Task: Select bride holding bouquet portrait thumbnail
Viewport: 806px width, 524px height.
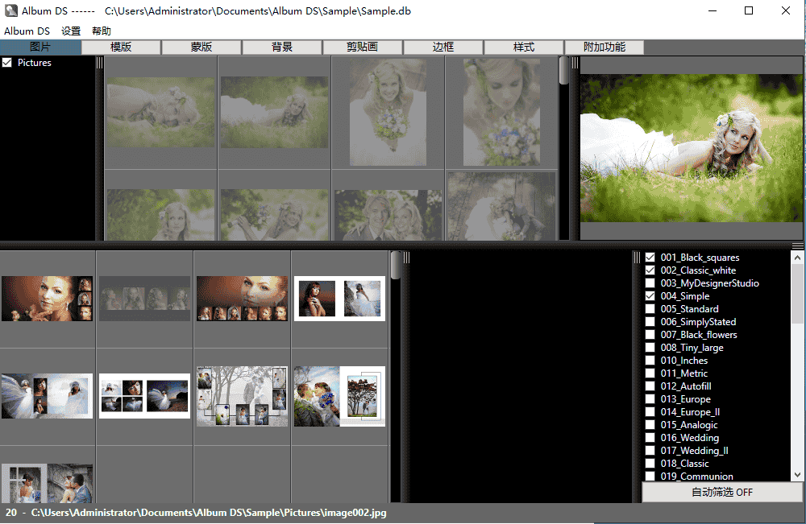Action: click(388, 110)
